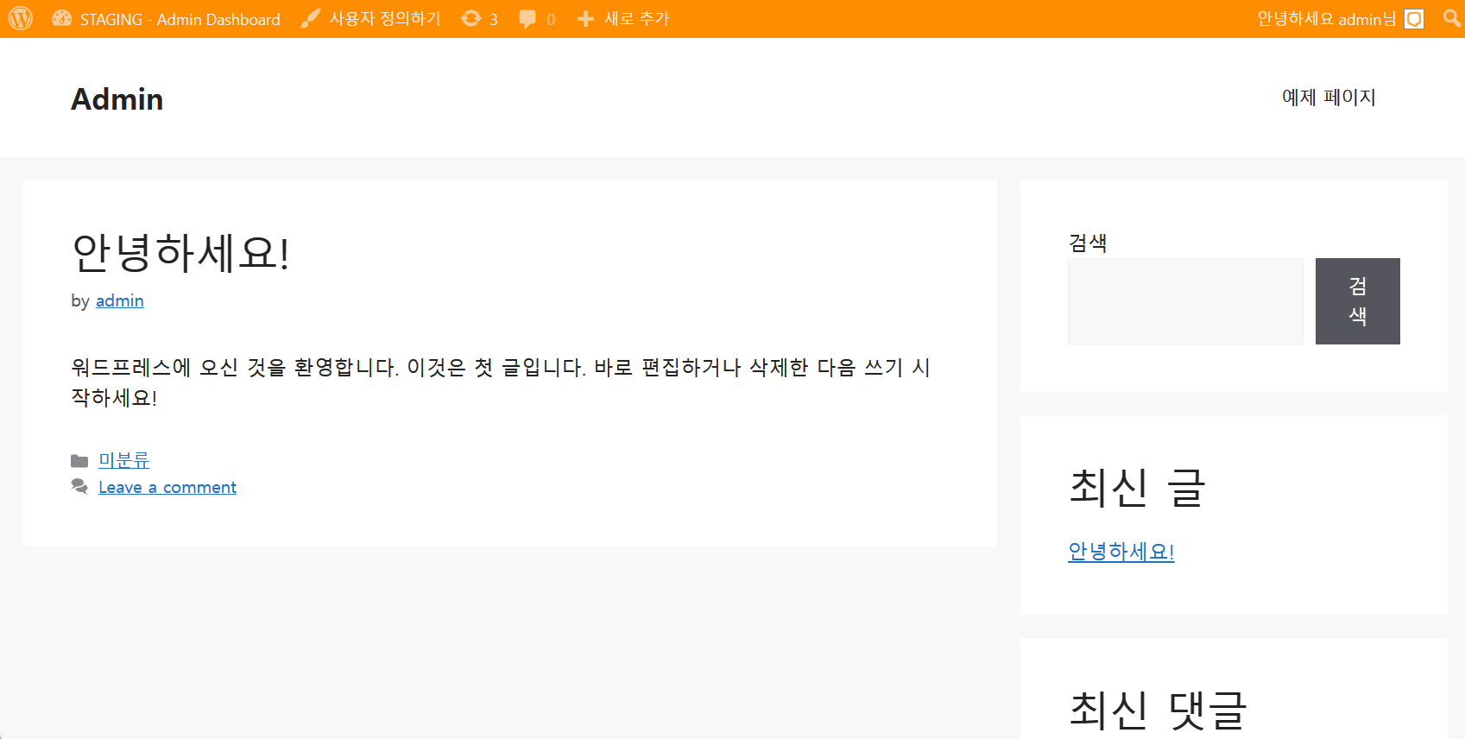
Task: Click the 최신 댓글 widget heading
Action: 1158,710
